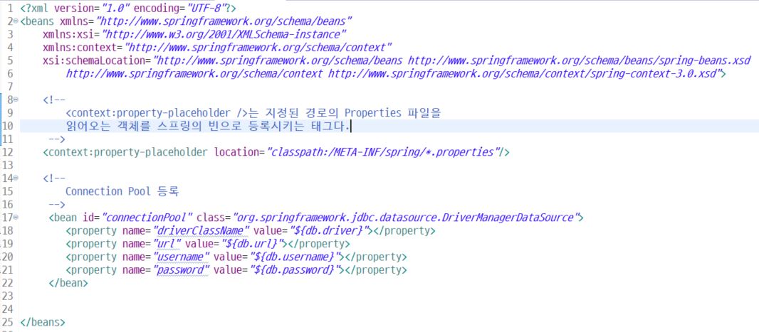The image size is (759, 332).
Task: Click the xmlns:context attribute name
Action: (x=80, y=48)
